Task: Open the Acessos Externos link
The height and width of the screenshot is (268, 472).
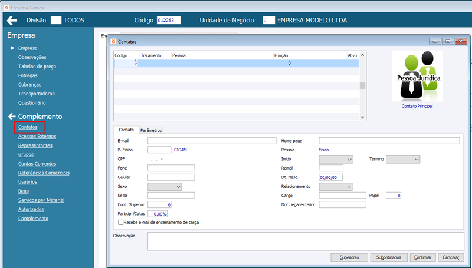Action: [37, 137]
